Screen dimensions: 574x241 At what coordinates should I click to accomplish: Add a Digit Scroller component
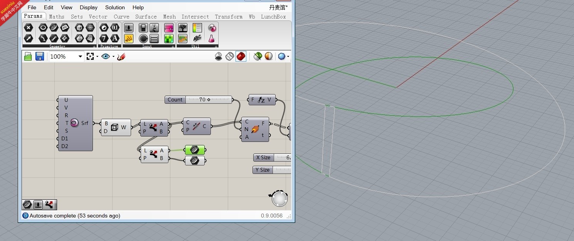point(154,28)
